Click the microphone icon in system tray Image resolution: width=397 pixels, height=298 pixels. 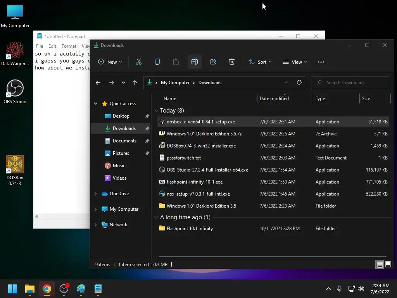point(339,289)
